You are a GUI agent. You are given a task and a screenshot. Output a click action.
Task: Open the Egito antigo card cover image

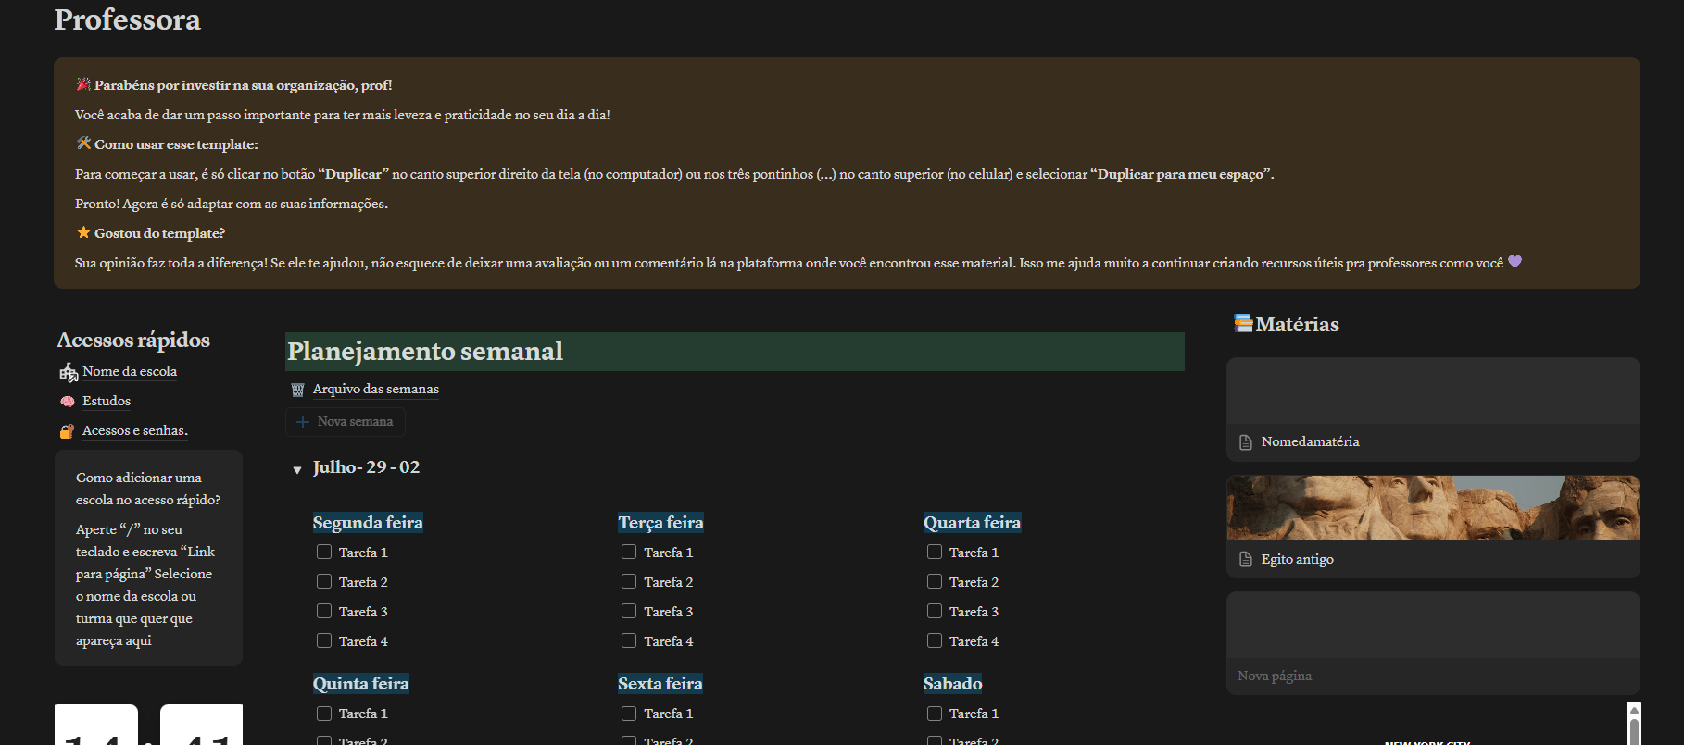[x=1432, y=508]
